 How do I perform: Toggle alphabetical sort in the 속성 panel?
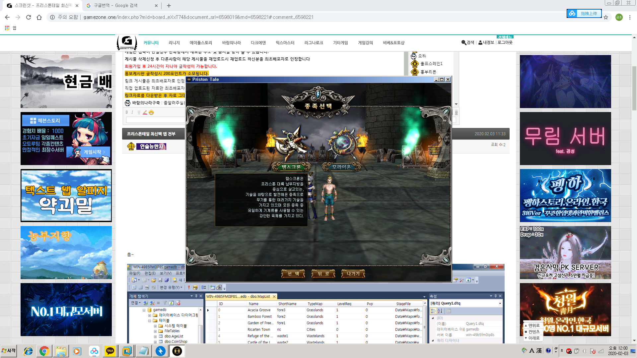click(x=440, y=311)
